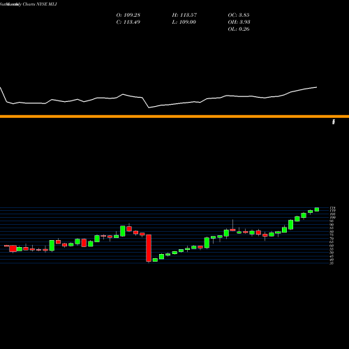Click the OC: 3.85 reading

click(239, 15)
